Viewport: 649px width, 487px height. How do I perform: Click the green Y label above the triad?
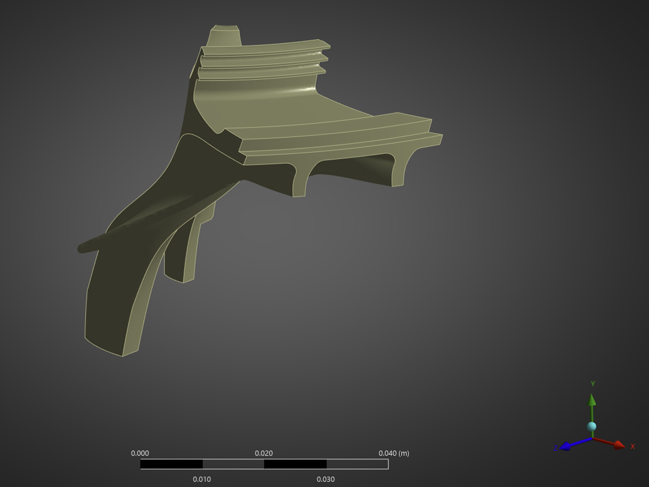tap(593, 384)
